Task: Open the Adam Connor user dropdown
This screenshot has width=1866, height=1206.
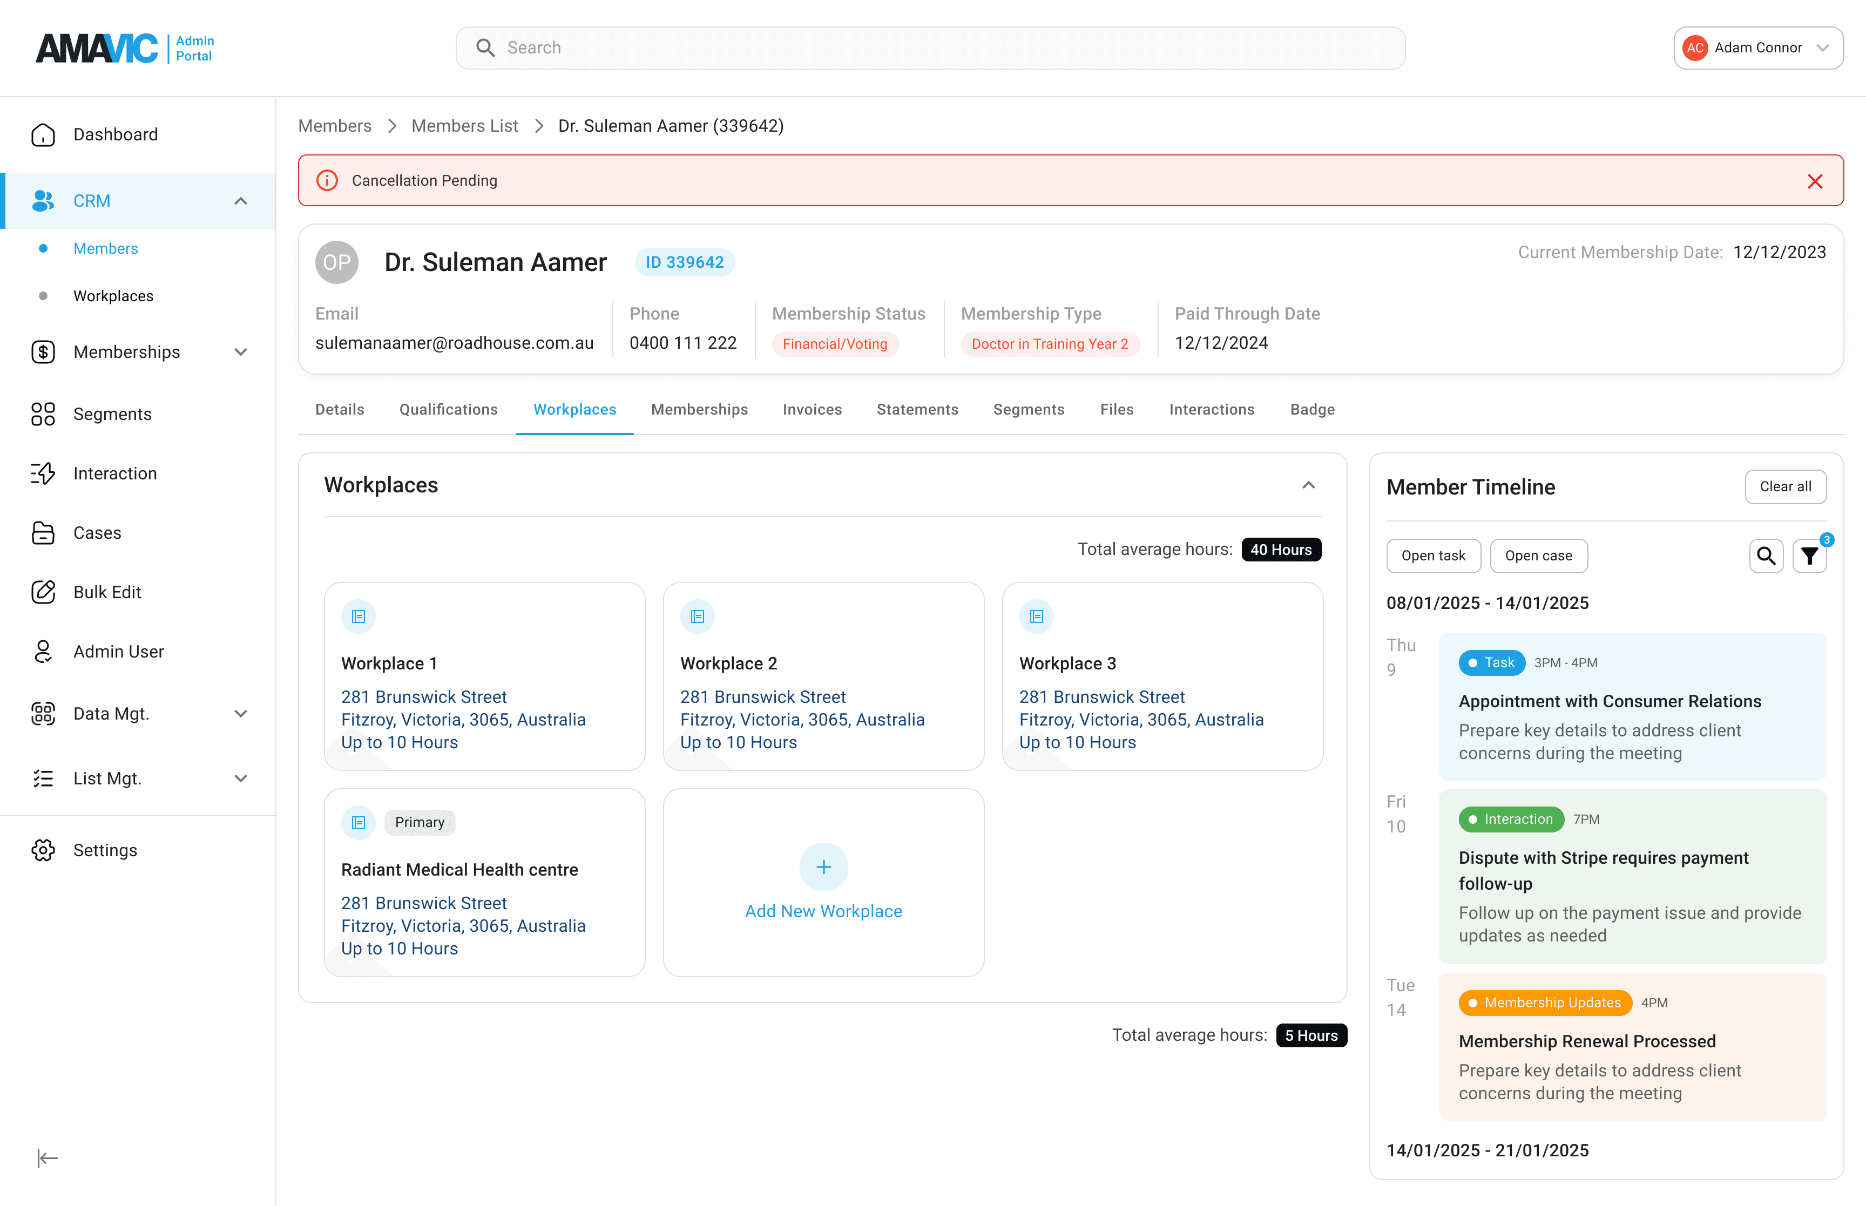Action: [1758, 48]
